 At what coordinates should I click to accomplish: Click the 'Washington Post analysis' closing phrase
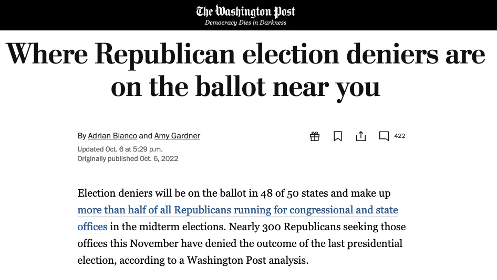pyautogui.click(x=247, y=260)
